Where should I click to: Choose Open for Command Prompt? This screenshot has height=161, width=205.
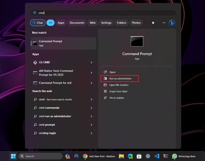[112, 72]
